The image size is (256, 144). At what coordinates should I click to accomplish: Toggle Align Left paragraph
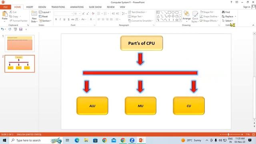coord(99,19)
